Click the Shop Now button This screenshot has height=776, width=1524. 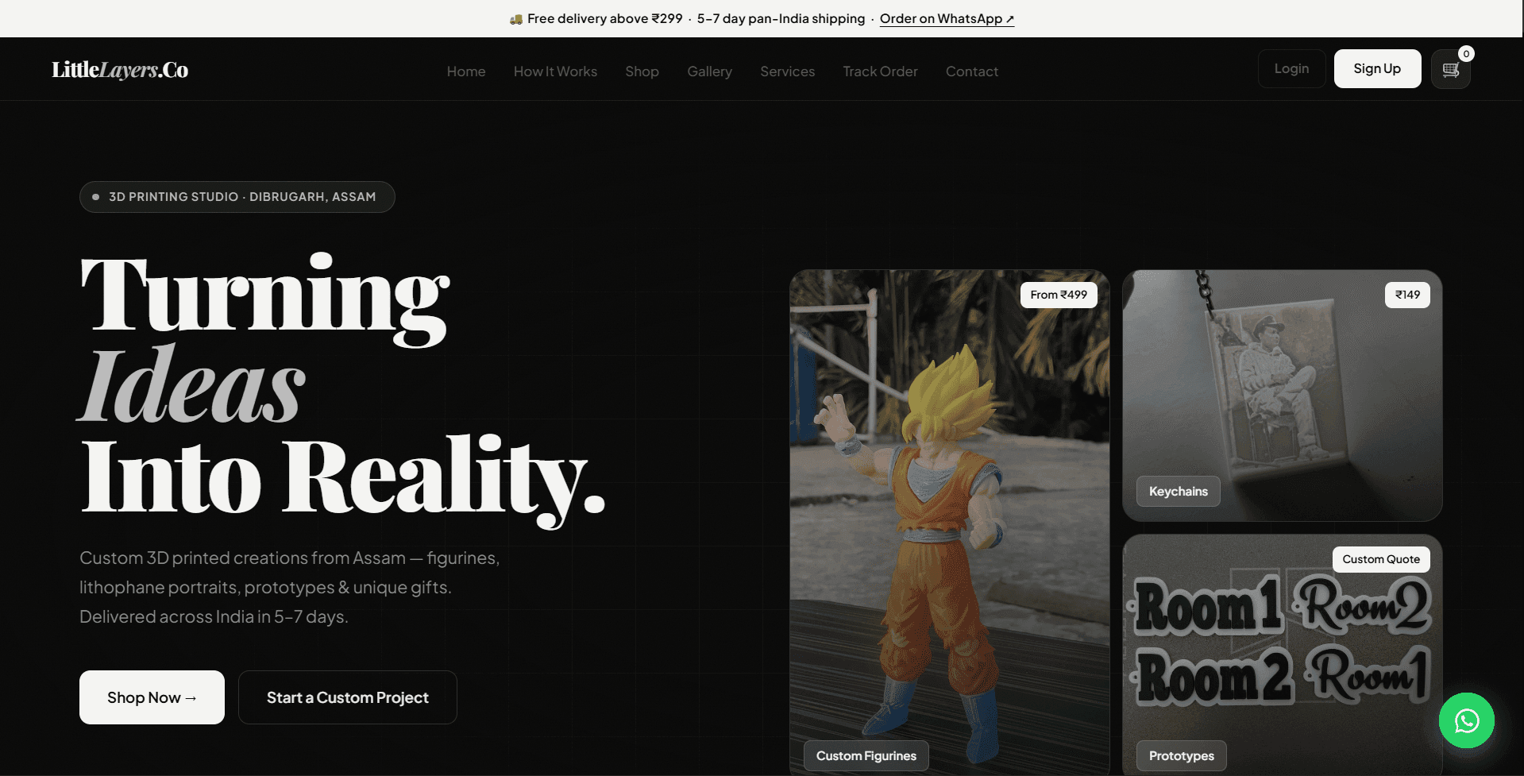152,697
